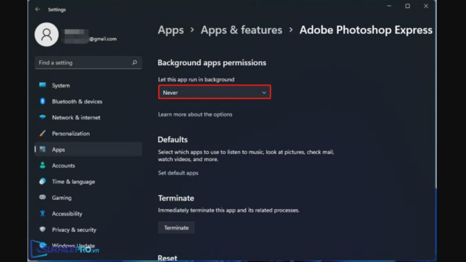Go to Apps & features breadcrumb
Image resolution: width=466 pixels, height=262 pixels.
[x=241, y=30]
